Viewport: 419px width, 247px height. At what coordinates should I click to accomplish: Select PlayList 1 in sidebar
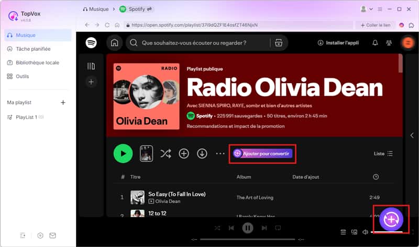pyautogui.click(x=25, y=117)
